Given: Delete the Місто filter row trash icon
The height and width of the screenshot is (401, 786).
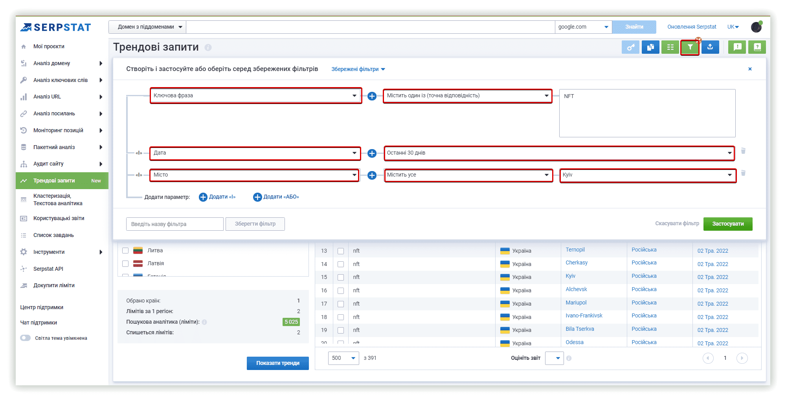Looking at the screenshot, I should point(743,173).
